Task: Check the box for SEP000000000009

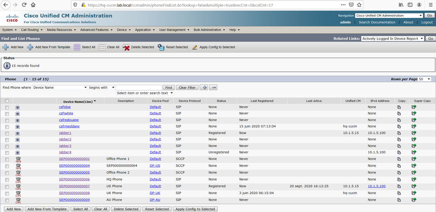Action: [x=7, y=200]
